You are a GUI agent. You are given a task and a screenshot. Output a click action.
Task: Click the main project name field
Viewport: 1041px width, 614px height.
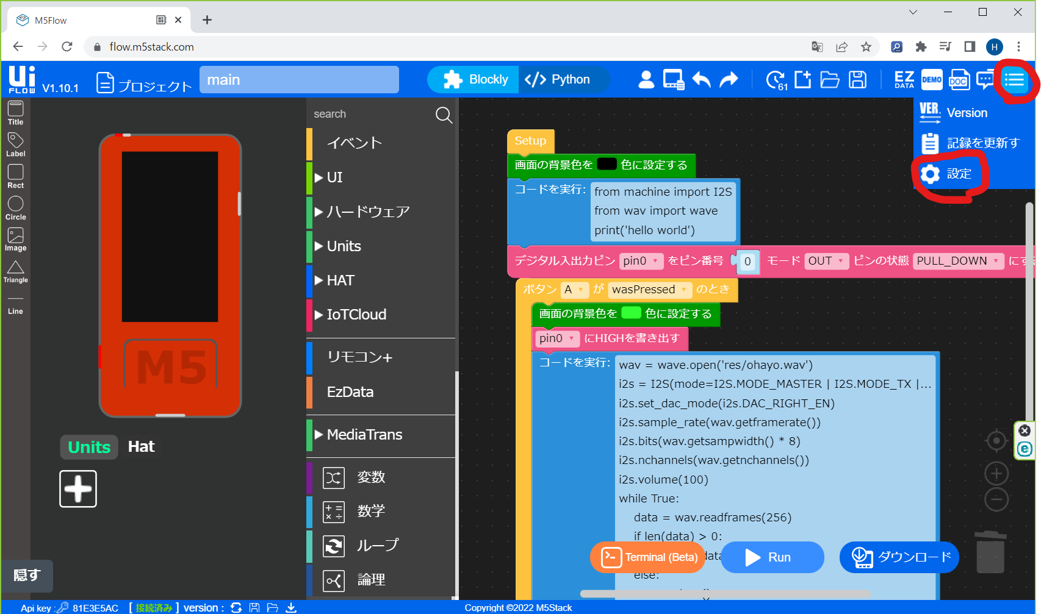(x=299, y=80)
